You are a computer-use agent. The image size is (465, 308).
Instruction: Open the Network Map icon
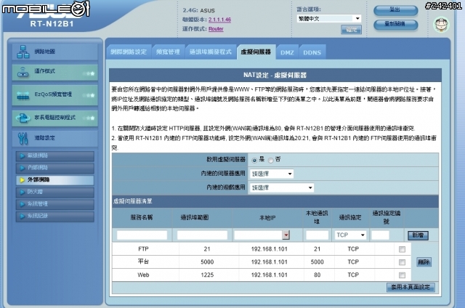23,52
